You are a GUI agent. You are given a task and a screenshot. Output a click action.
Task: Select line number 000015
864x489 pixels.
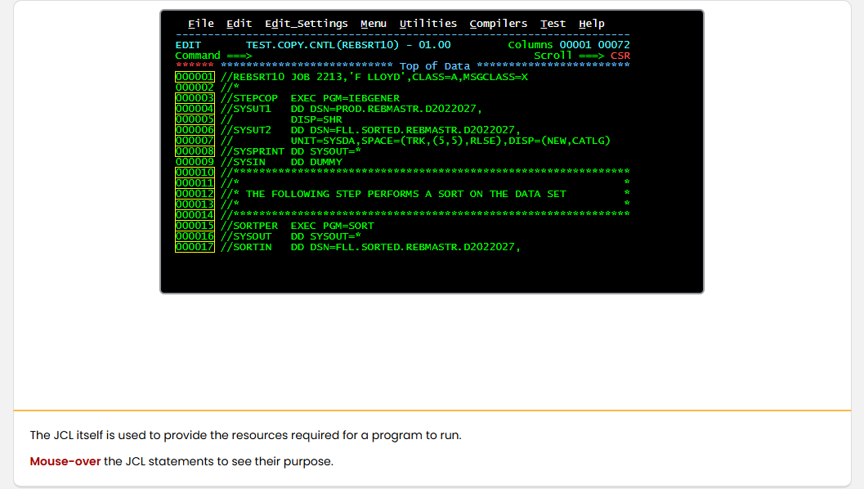195,226
